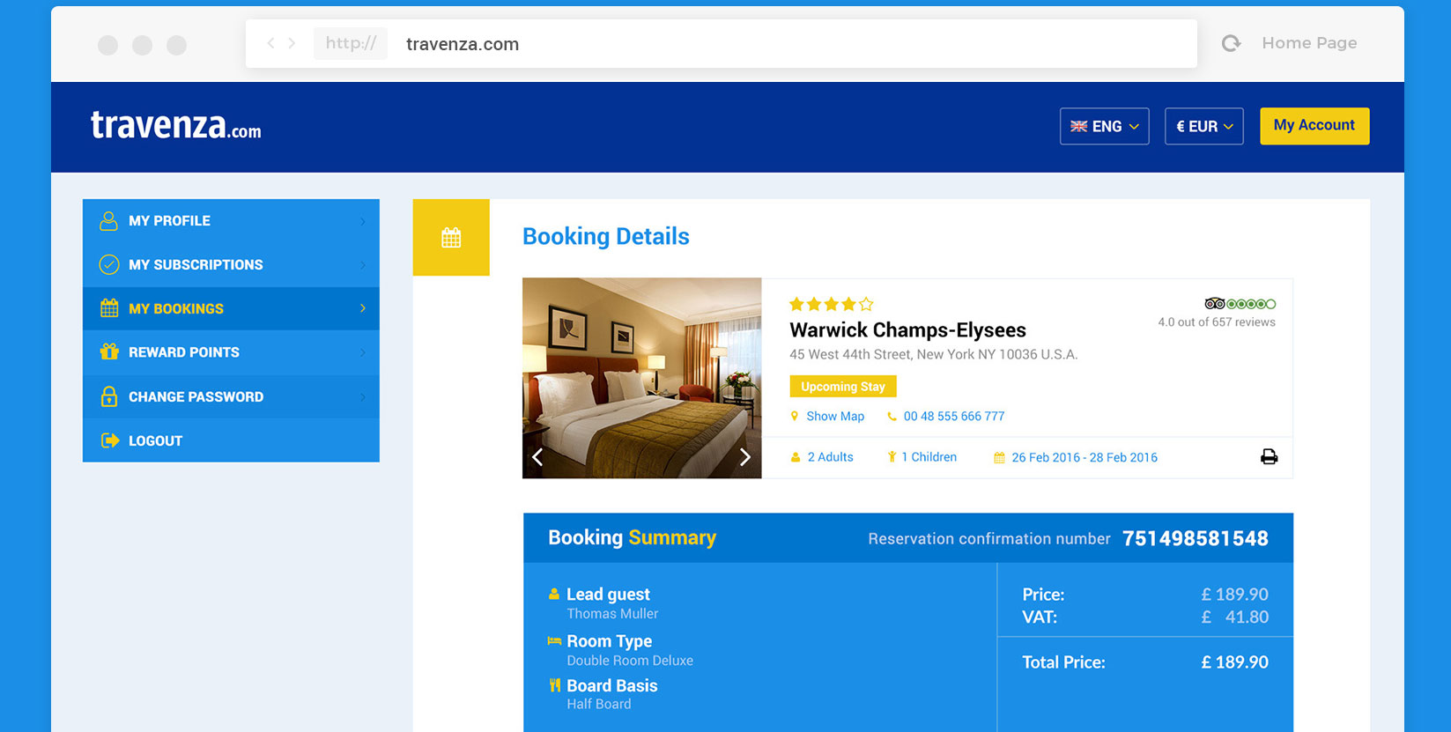The width and height of the screenshot is (1451, 732).
Task: Click the map pin icon
Action: point(795,417)
